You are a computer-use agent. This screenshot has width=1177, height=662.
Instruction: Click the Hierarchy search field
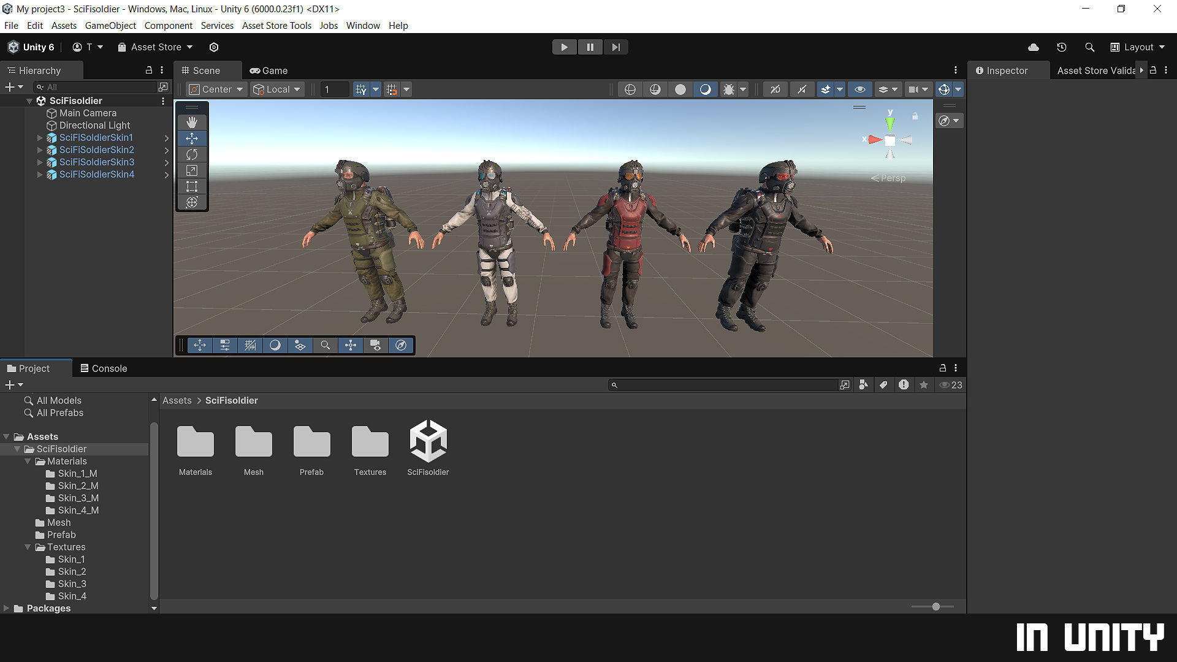point(96,87)
